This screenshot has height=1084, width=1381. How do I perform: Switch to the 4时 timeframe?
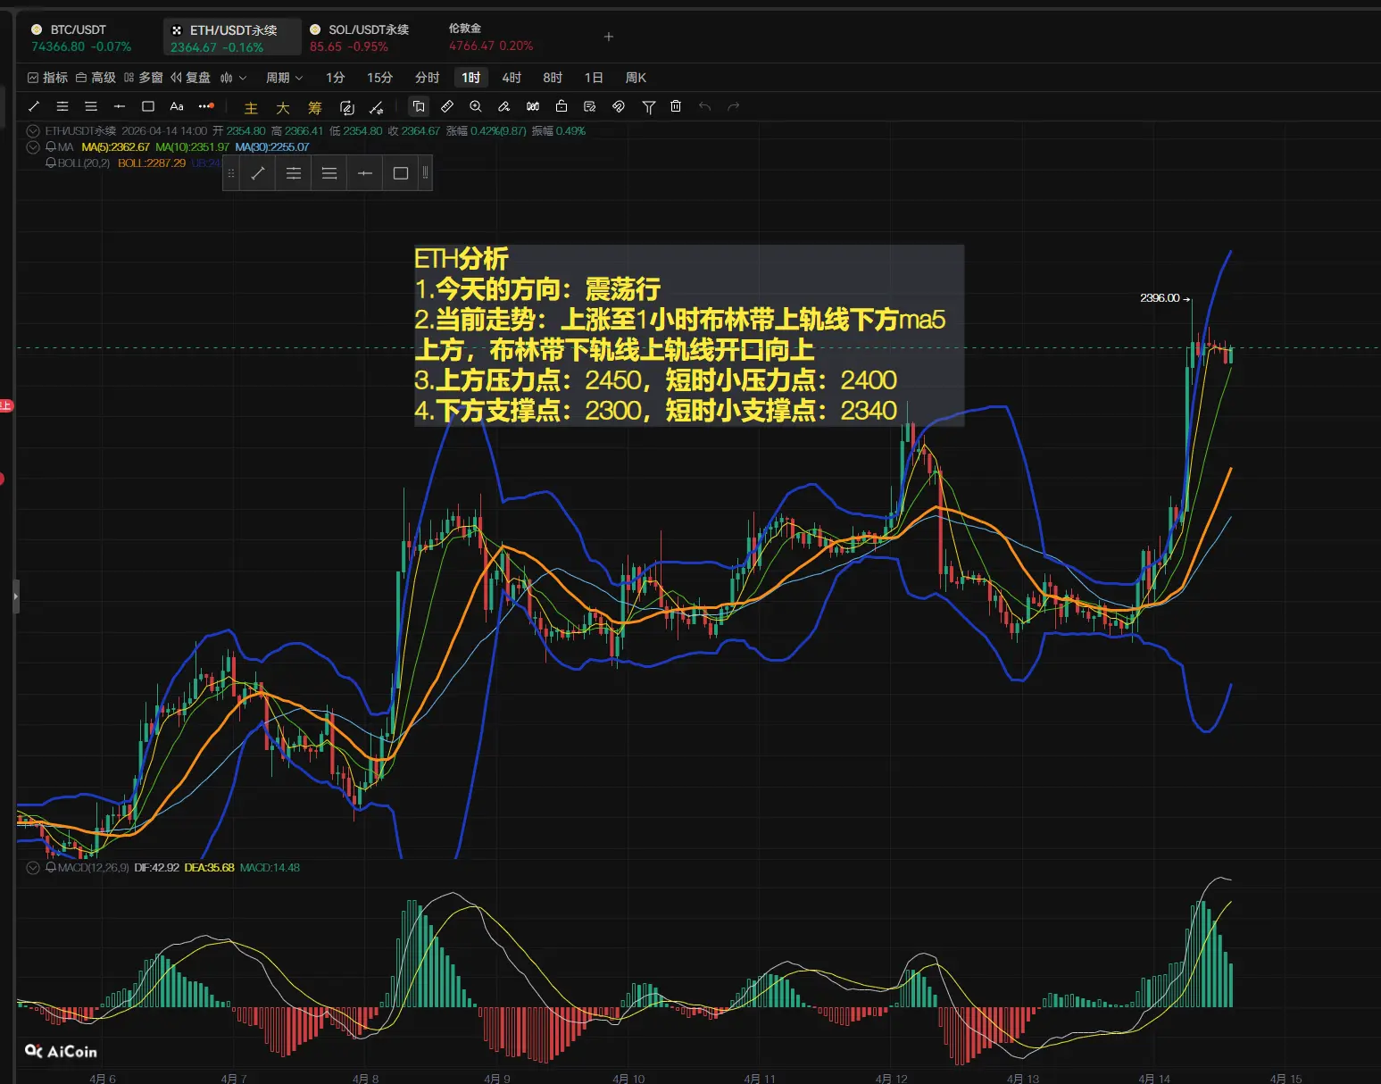tap(512, 78)
